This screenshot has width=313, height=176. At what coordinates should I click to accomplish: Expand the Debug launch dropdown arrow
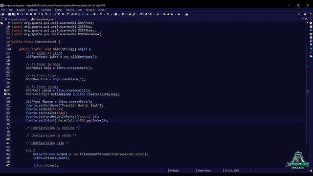click(x=91, y=14)
